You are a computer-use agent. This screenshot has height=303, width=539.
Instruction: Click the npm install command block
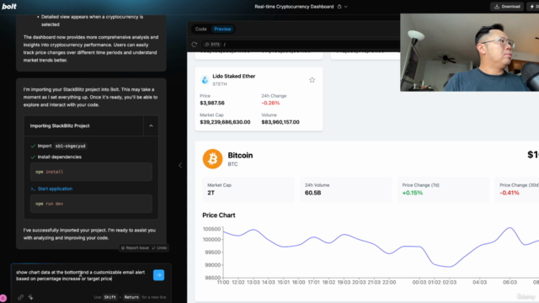(x=91, y=172)
